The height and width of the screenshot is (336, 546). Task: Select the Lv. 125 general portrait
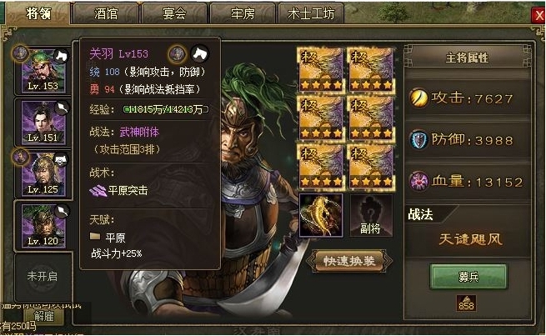tap(43, 174)
